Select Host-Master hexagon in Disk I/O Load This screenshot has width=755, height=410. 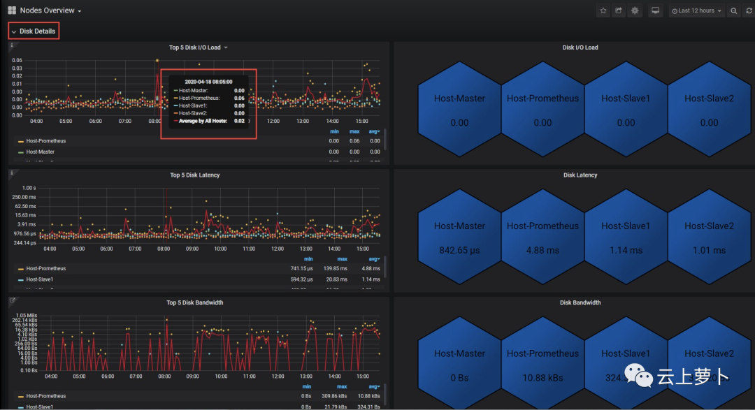459,109
